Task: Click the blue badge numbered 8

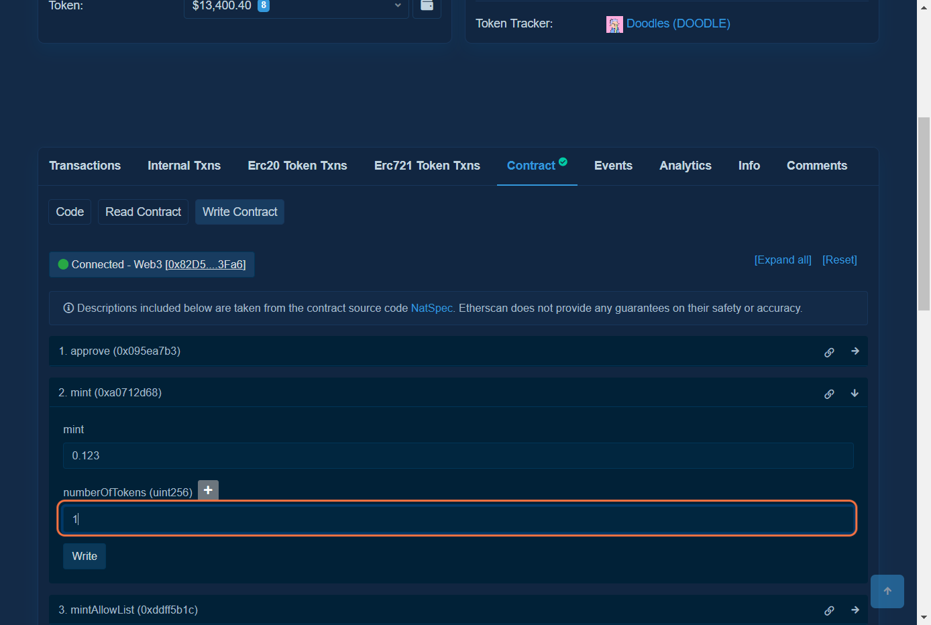Action: 264,5
